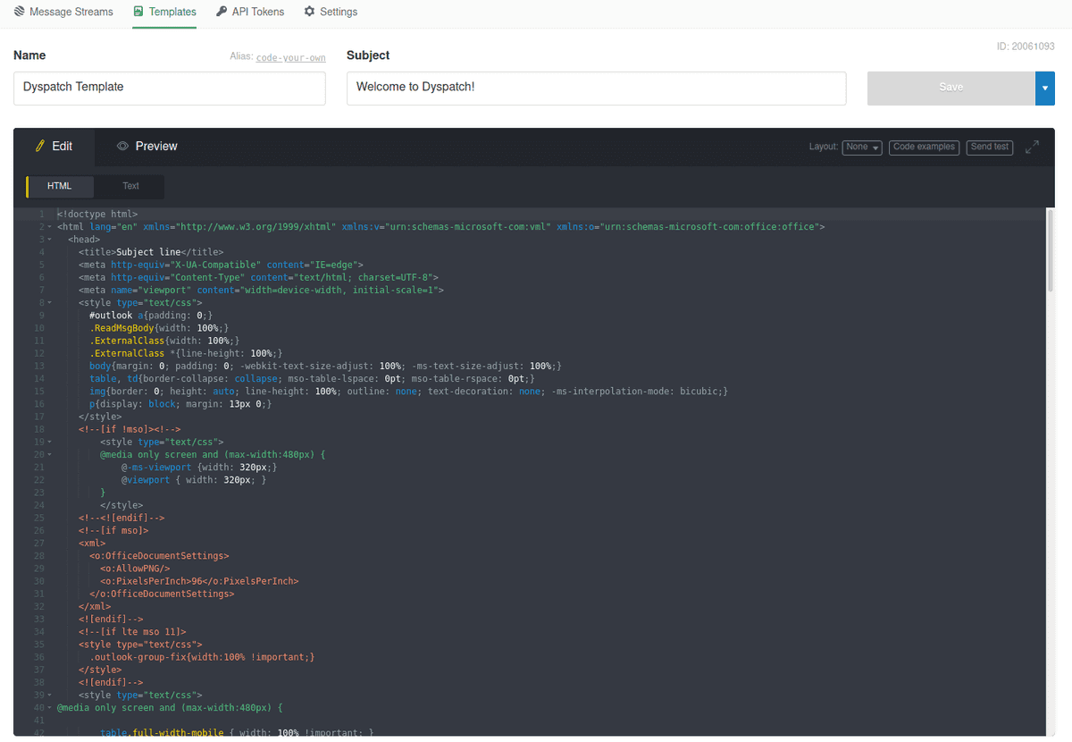Focus the Name field containing Dyspatch Template
Image resolution: width=1072 pixels, height=742 pixels.
(170, 88)
